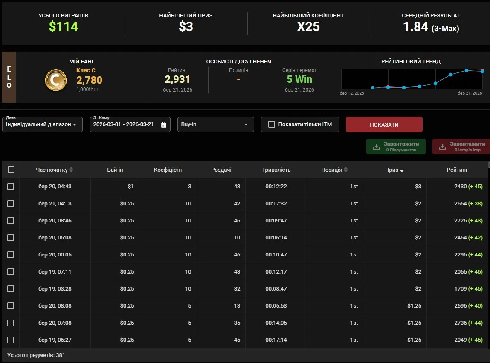
Task: Click the last data point on rating trend chart
Action: point(482,71)
